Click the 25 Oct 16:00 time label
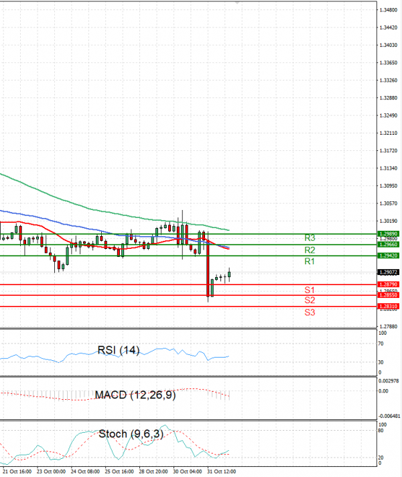 tap(119, 472)
